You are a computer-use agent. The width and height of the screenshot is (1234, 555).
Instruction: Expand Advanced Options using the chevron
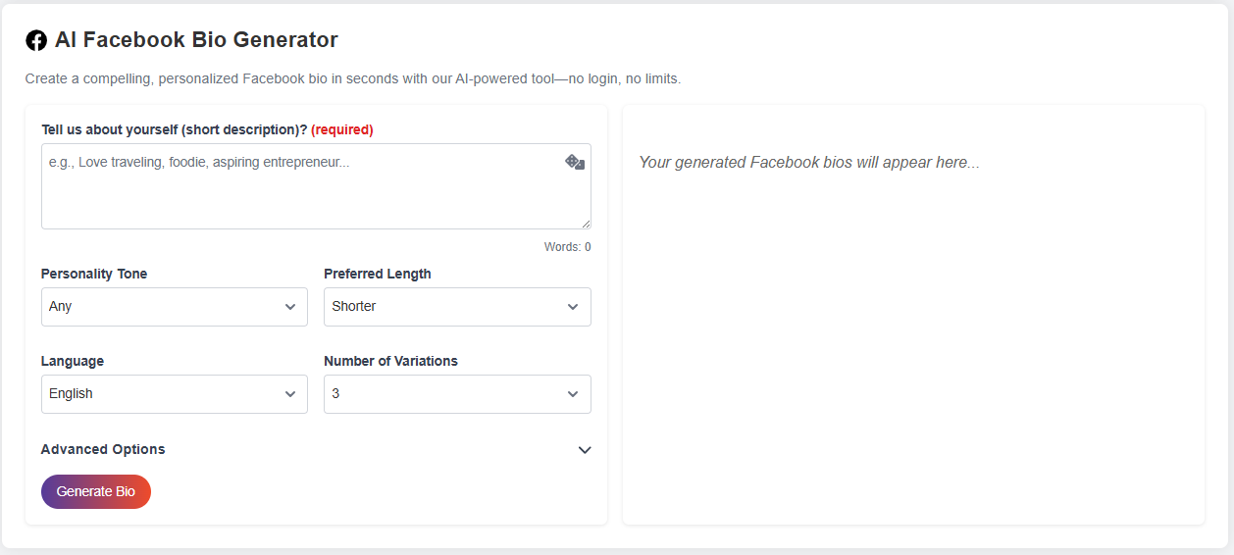point(585,450)
